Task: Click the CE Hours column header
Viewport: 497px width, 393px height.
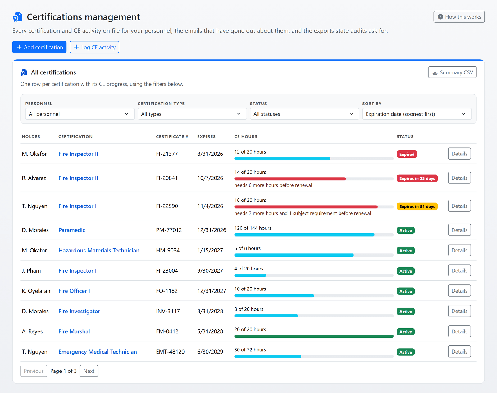Action: (246, 136)
